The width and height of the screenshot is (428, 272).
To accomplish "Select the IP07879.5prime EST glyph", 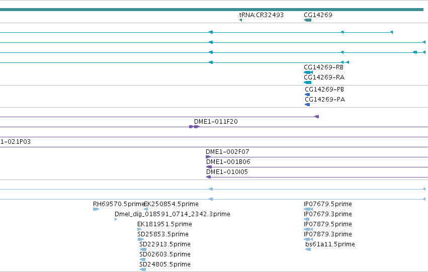I will [308, 229].
